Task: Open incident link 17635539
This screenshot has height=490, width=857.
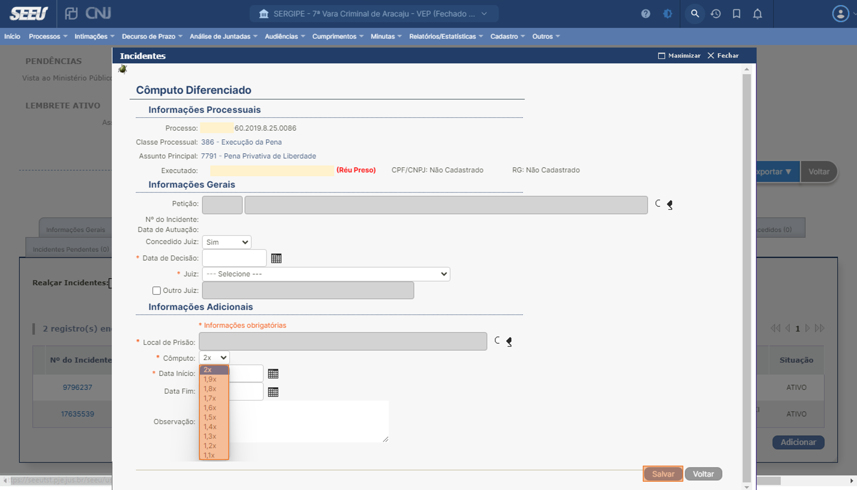Action: coord(77,414)
